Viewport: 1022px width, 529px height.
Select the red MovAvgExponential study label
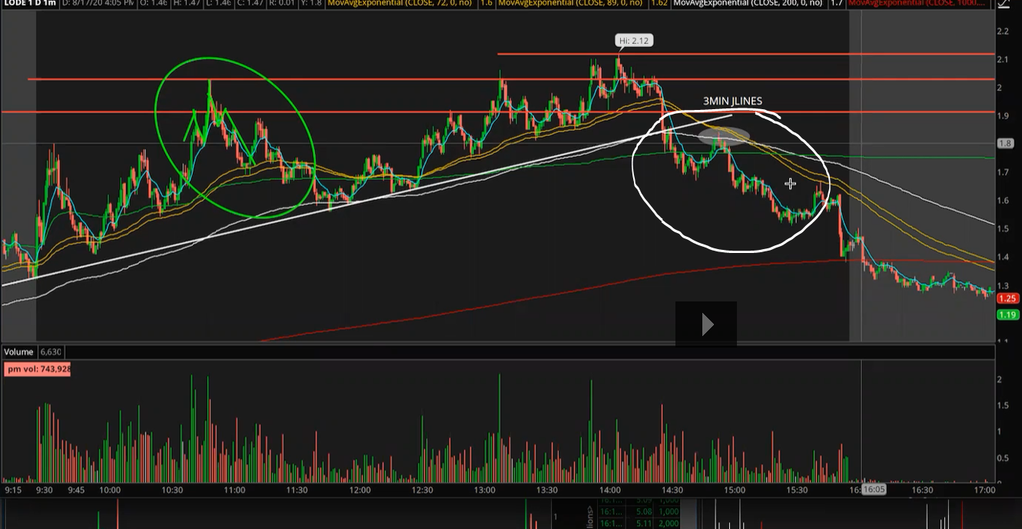click(x=917, y=4)
